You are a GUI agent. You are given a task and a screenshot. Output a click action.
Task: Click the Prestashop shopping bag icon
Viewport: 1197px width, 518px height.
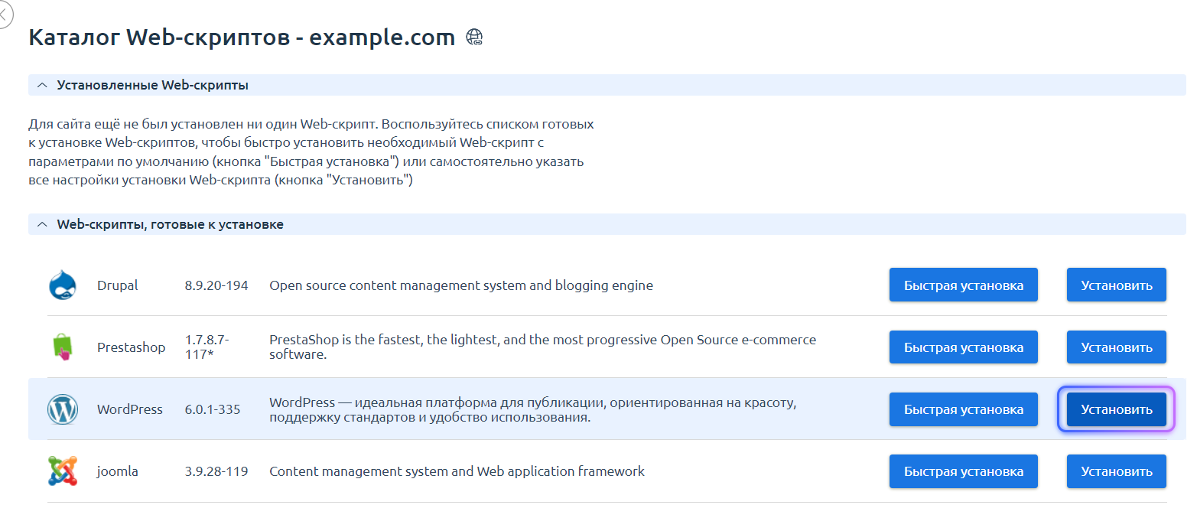pos(63,347)
